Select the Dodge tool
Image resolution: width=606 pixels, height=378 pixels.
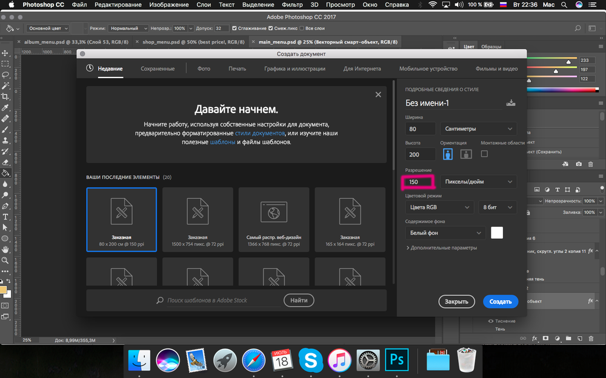pyautogui.click(x=5, y=195)
